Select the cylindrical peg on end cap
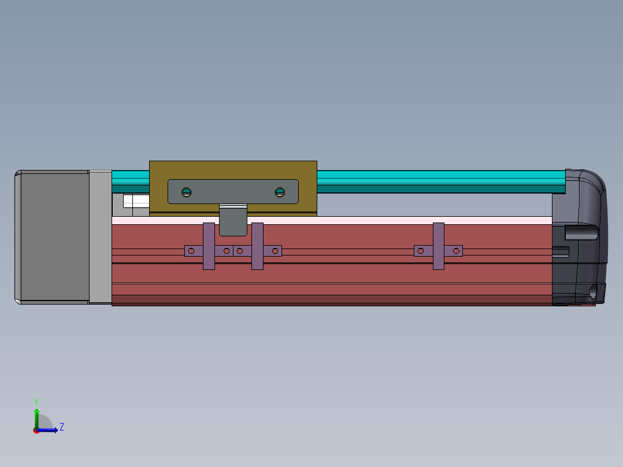The image size is (623, 467). point(581,232)
